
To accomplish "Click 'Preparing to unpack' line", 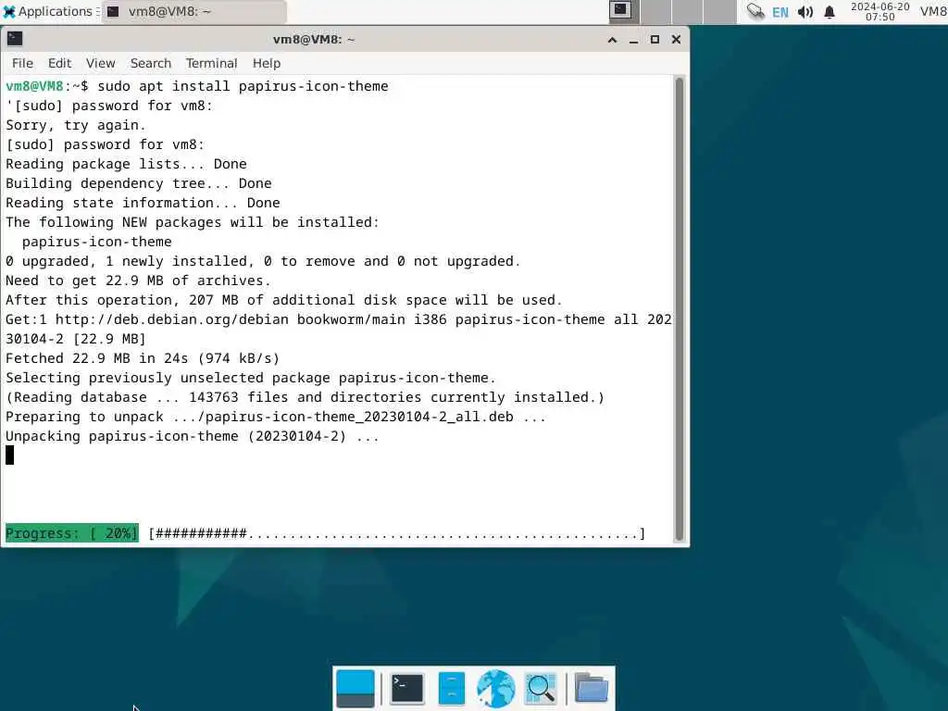I will tap(276, 417).
